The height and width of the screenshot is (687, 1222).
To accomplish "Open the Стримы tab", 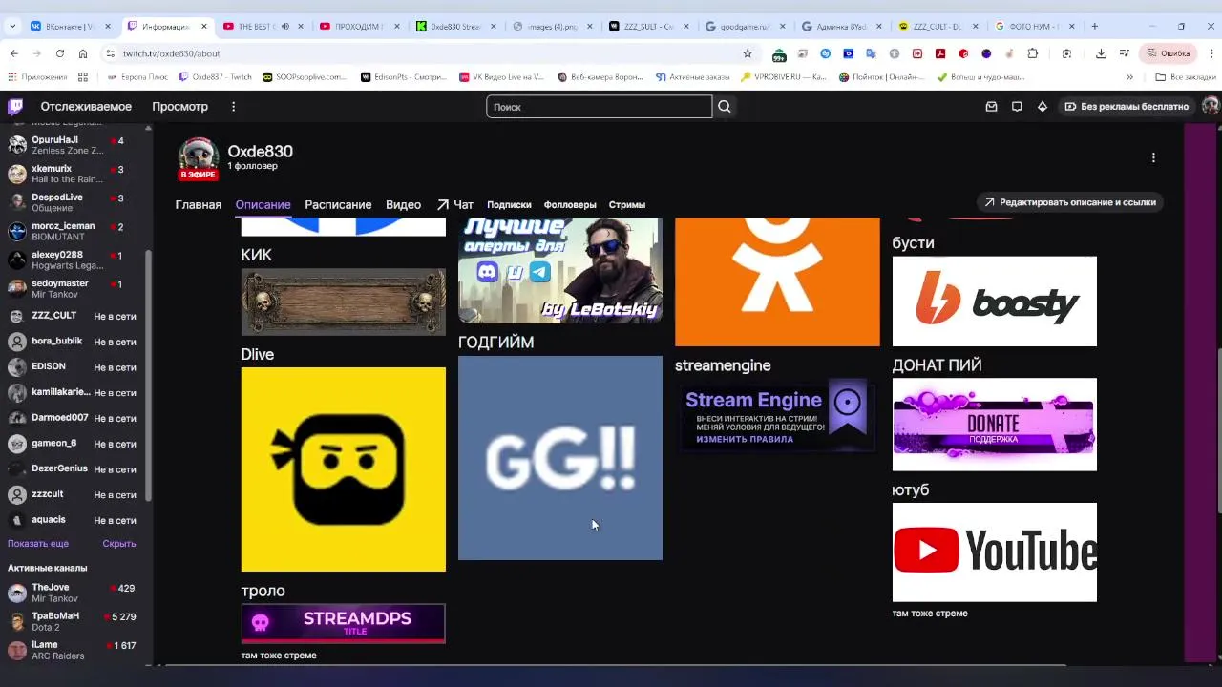I will tap(627, 205).
